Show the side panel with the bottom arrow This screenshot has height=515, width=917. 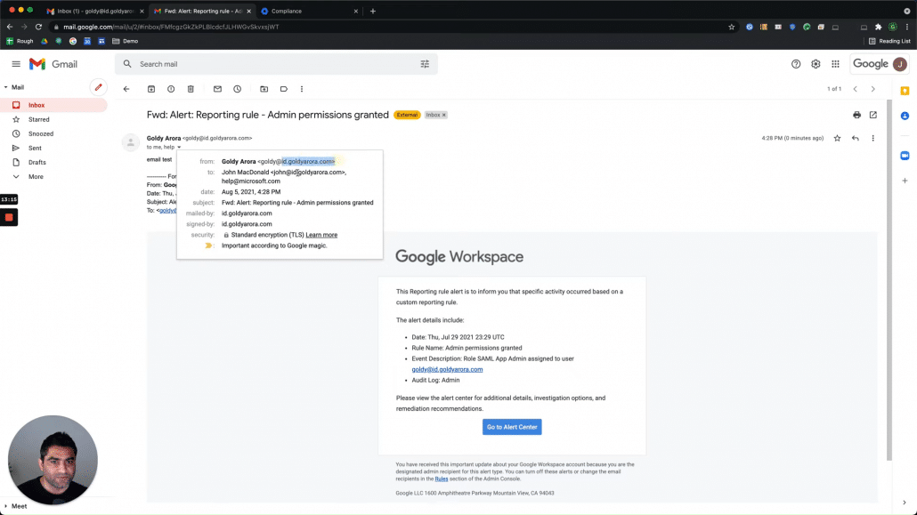[905, 503]
